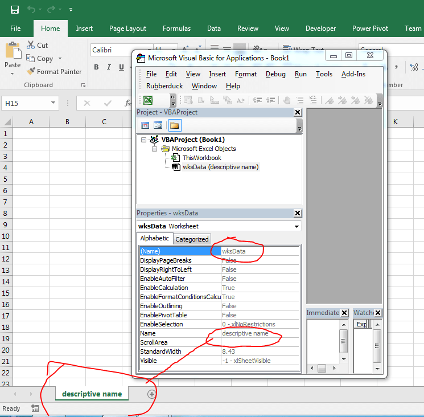Click View Object icon in Project pane
The width and height of the screenshot is (424, 417).
pyautogui.click(x=158, y=125)
